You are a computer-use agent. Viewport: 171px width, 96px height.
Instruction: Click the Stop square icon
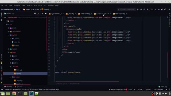coord(147,10)
